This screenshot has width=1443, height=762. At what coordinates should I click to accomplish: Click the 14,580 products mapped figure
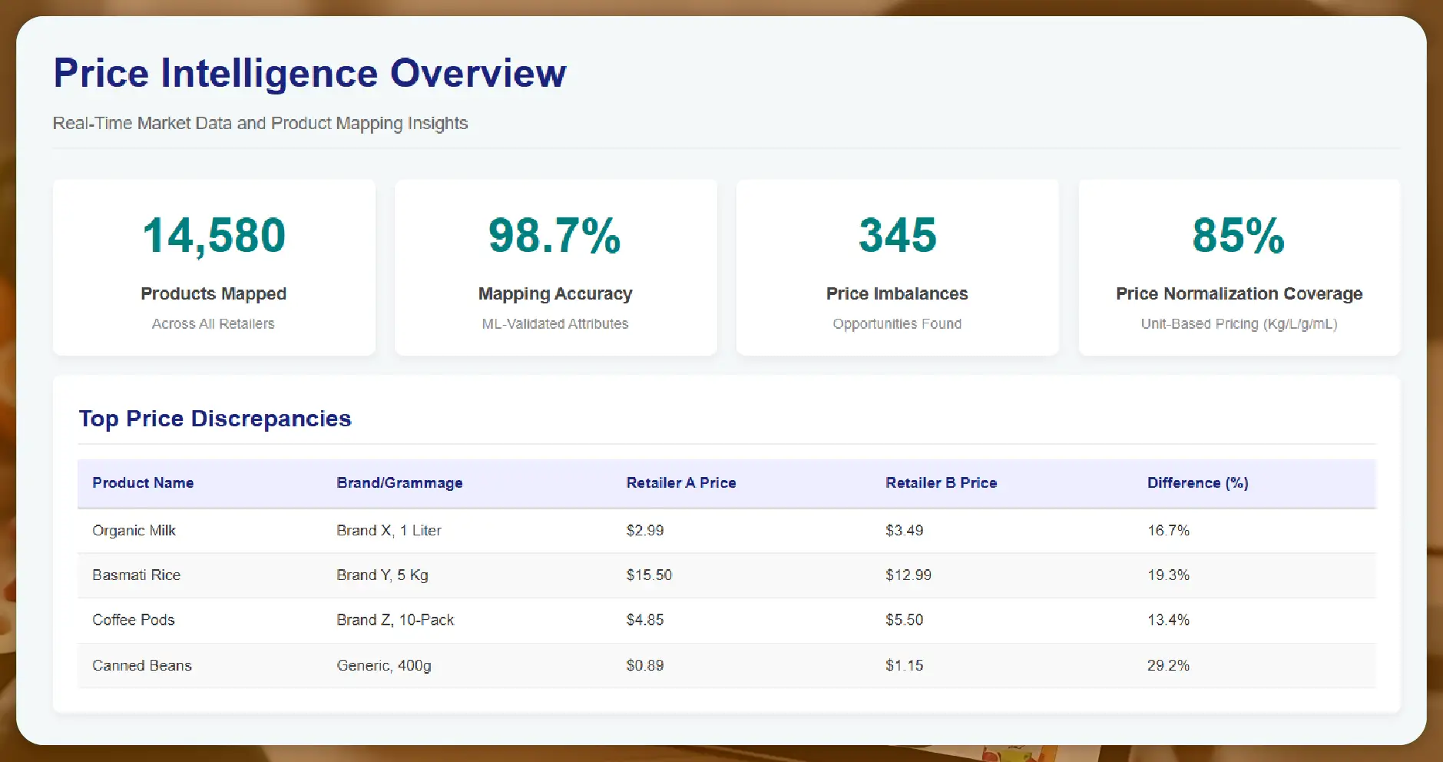[x=213, y=235]
